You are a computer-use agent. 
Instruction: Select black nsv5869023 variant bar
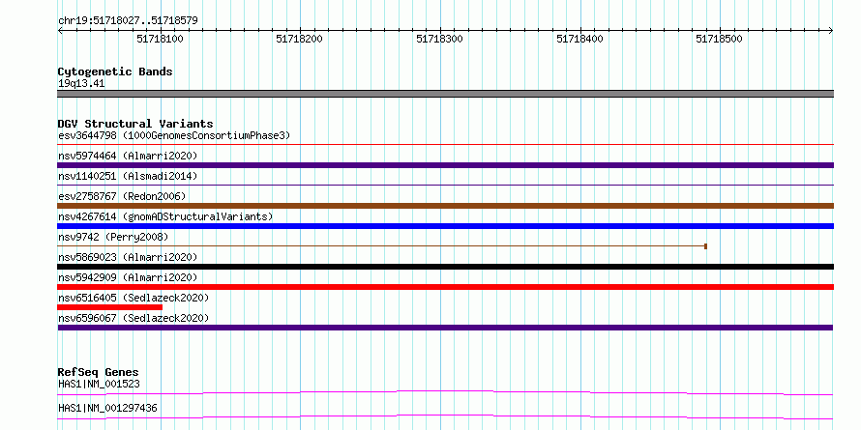pyautogui.click(x=445, y=267)
